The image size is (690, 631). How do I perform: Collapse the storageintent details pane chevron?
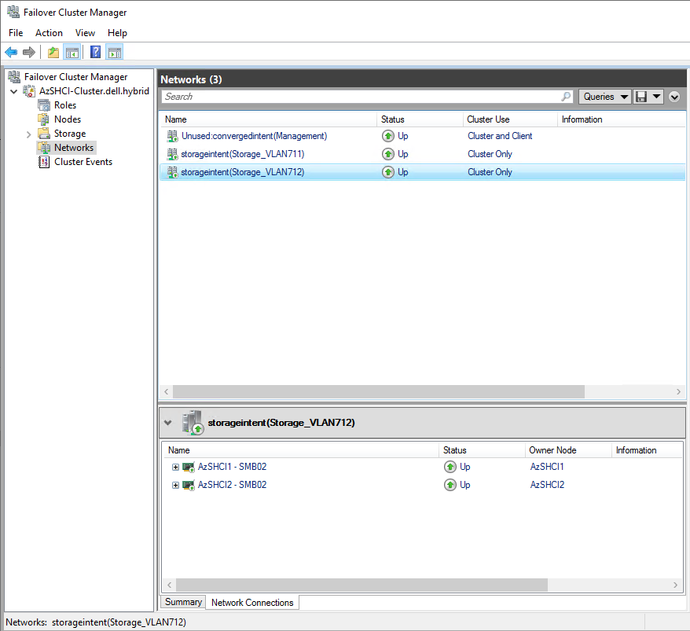point(167,423)
